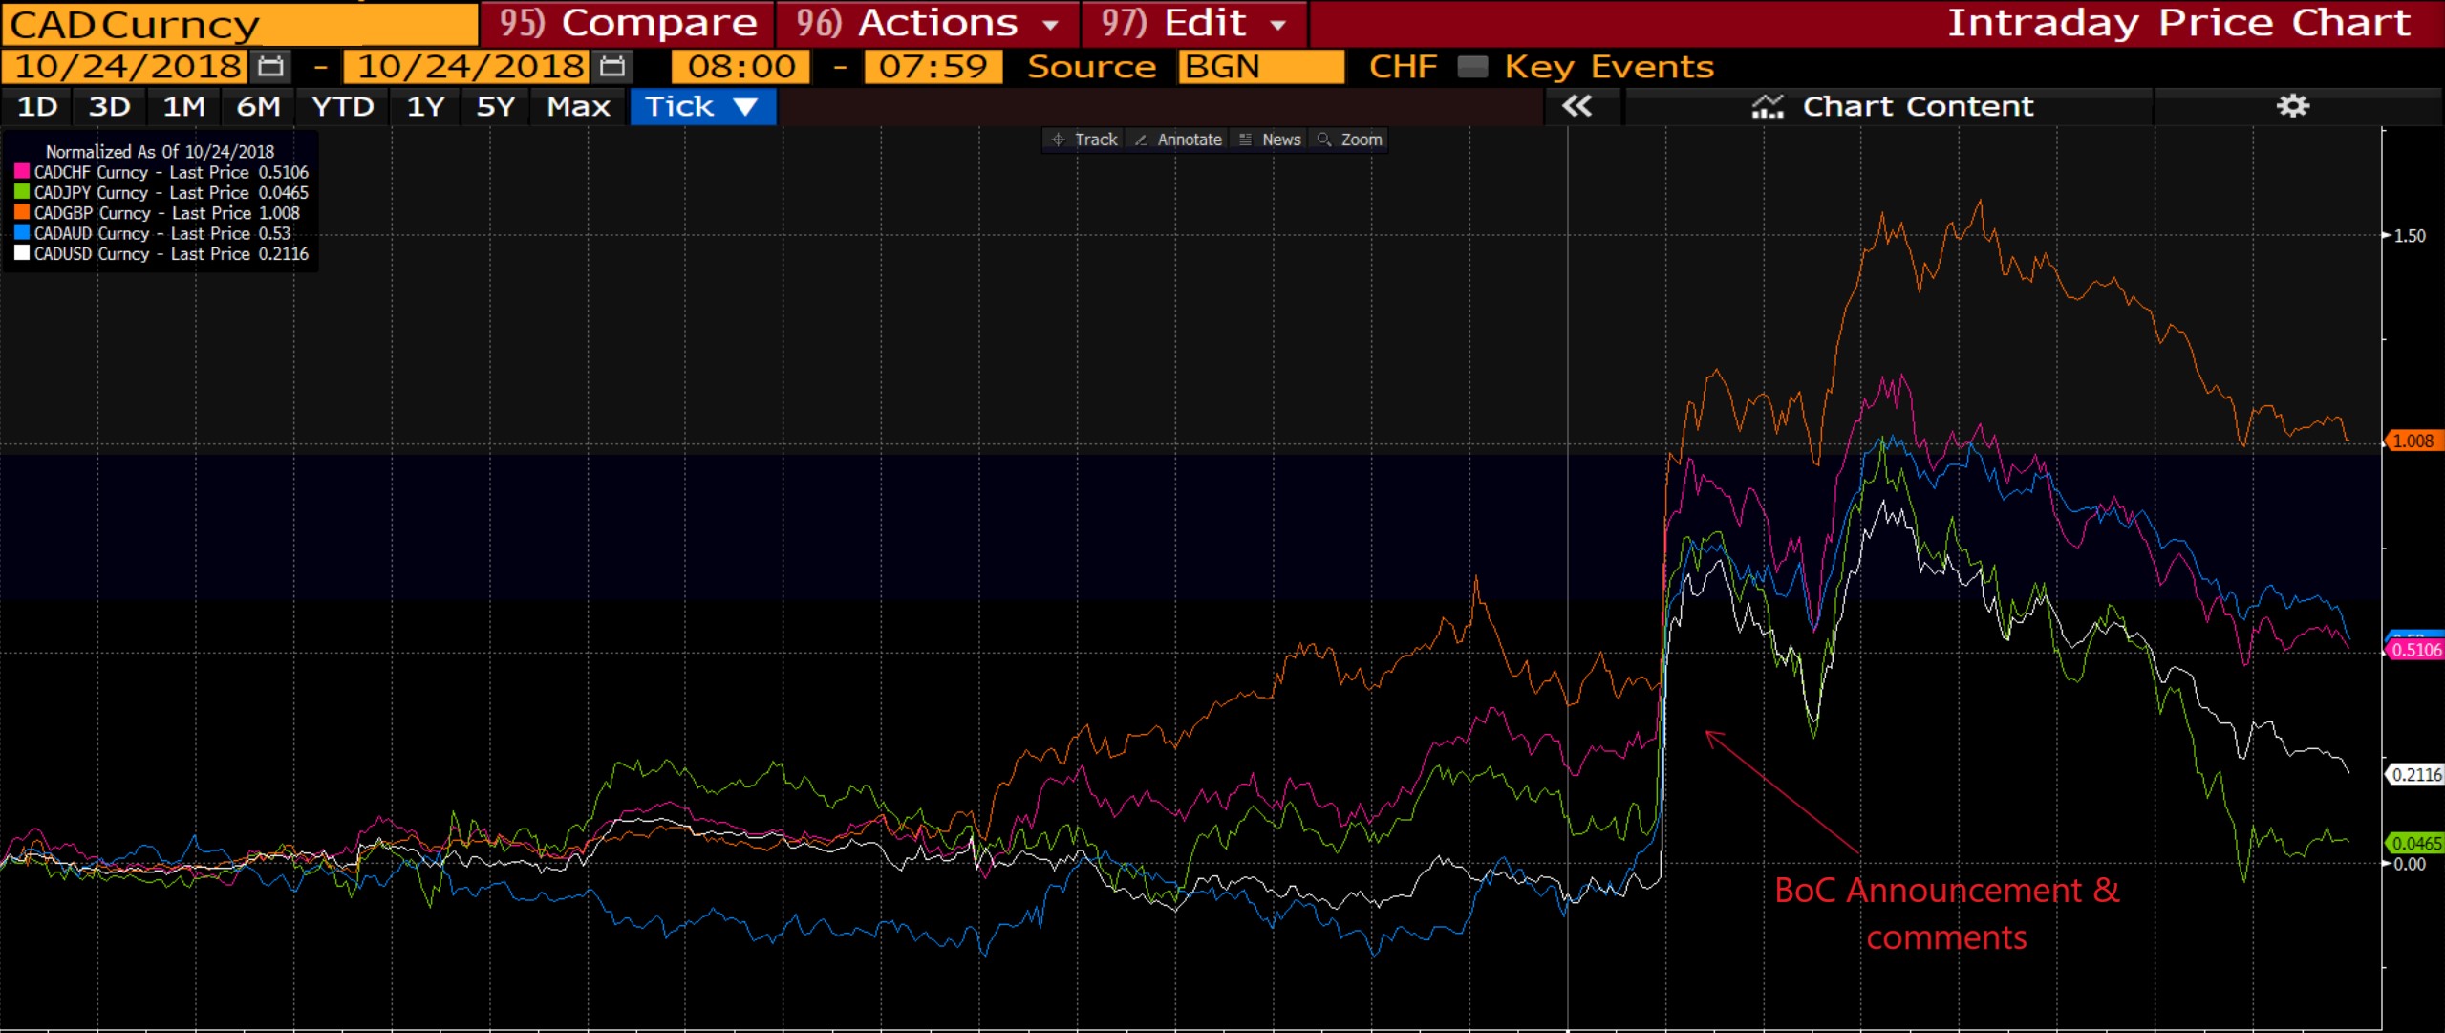Image resolution: width=2445 pixels, height=1033 pixels.
Task: Activate the Track crosshair tool
Action: 1083,140
